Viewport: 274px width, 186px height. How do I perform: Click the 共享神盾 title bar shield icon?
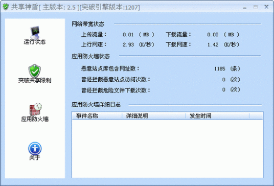click(6, 7)
